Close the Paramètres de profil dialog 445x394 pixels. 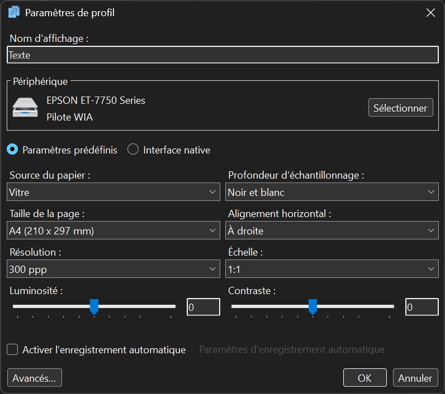coord(430,13)
